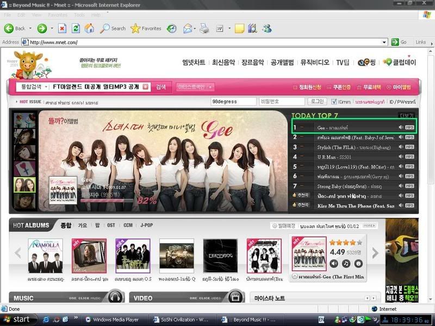
Task: Play preview speaker for Gee track
Action: [x=401, y=127]
